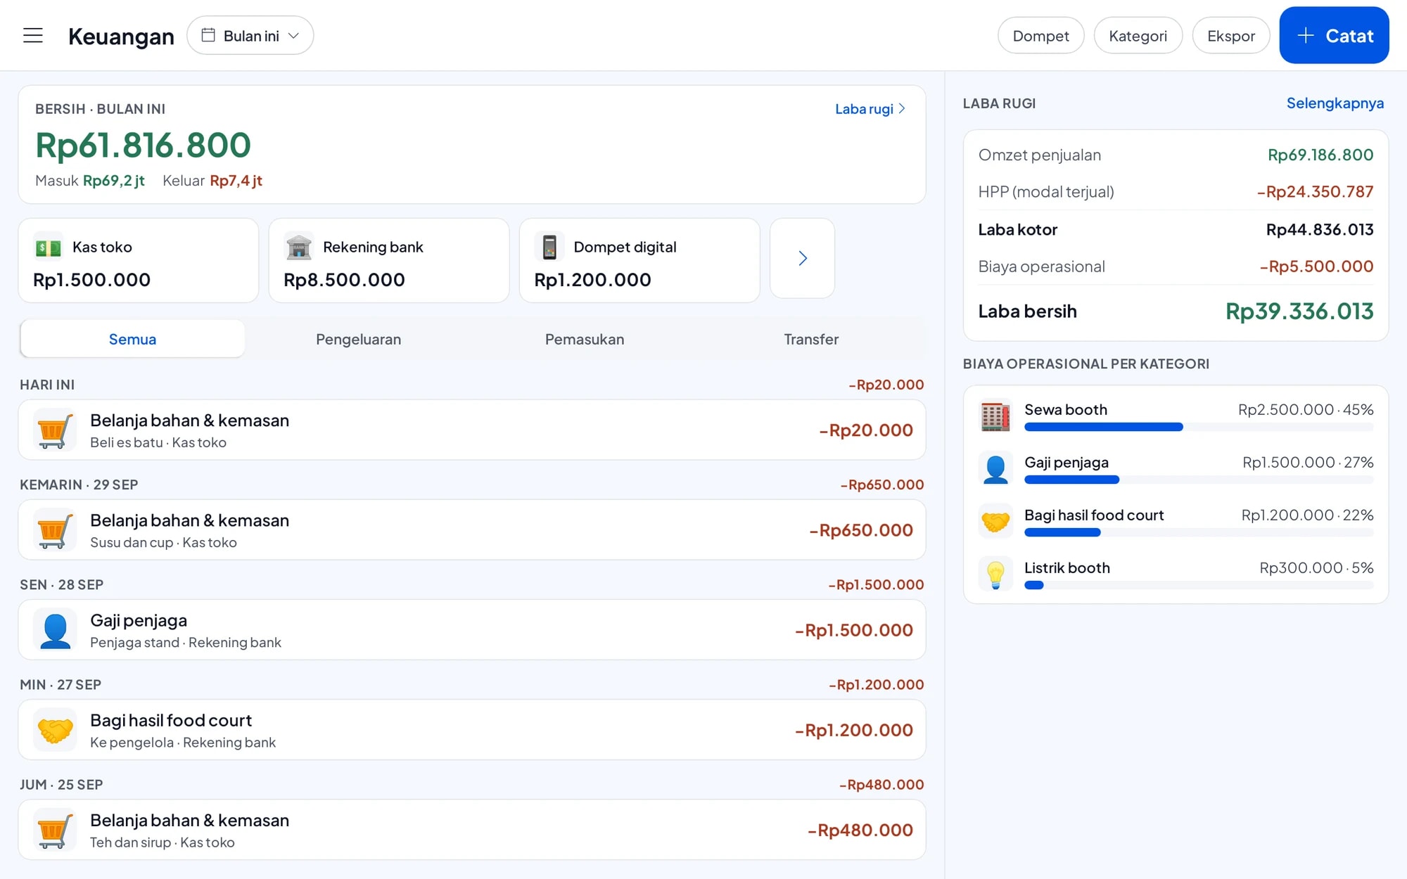Click handshake icon on Ke pengelola transaction
Screen dimensions: 1407x879
55,730
